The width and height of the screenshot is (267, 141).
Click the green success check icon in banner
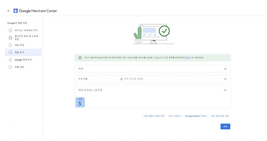80,58
